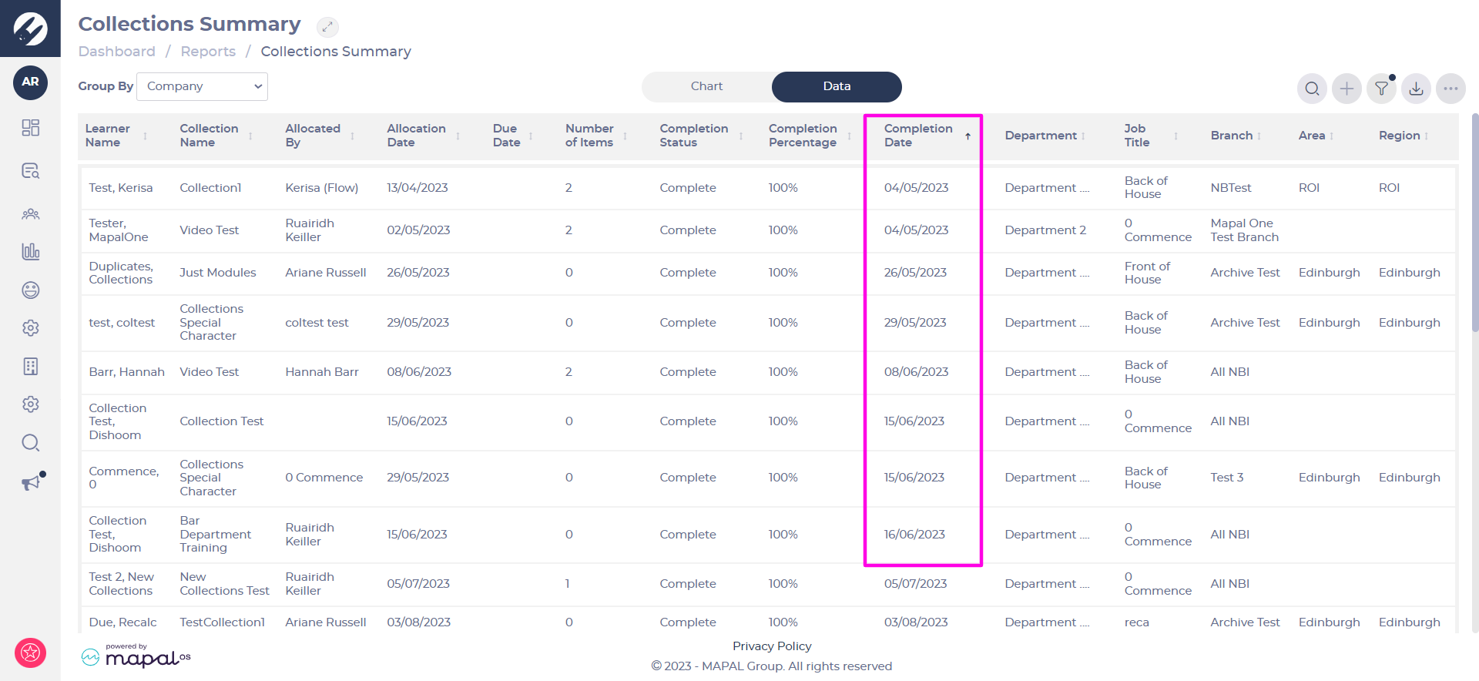Click the 'Barr, Hannah' learner cell
Screen dimensions: 1479x681
[x=127, y=372]
